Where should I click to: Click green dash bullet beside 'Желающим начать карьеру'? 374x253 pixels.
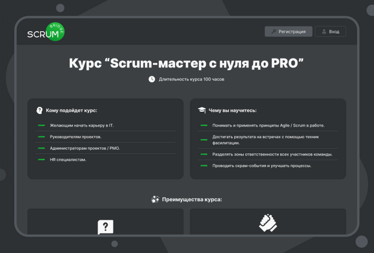point(41,125)
